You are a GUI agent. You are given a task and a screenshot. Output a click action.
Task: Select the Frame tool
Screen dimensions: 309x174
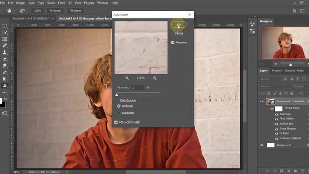pos(5,39)
